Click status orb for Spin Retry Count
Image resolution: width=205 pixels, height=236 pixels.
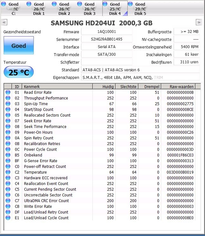[8, 138]
